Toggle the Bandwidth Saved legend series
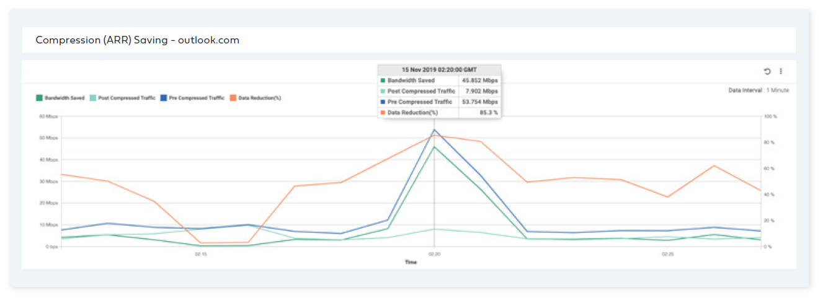 tap(60, 98)
